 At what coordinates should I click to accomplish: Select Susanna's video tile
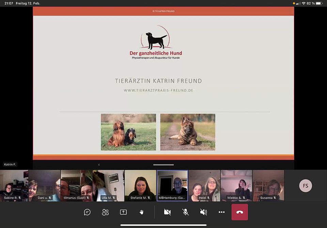coord(268,186)
